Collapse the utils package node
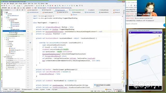The width and height of the screenshot is (166, 93). (8, 28)
